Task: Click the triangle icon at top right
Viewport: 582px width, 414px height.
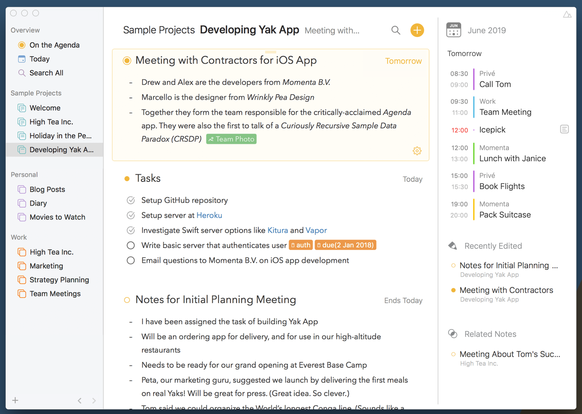Action: 567,14
